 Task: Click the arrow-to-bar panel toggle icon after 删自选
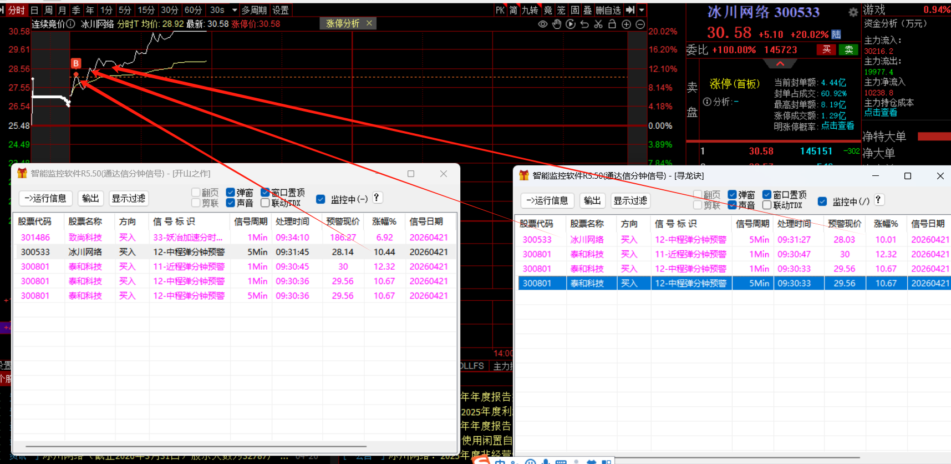click(630, 10)
